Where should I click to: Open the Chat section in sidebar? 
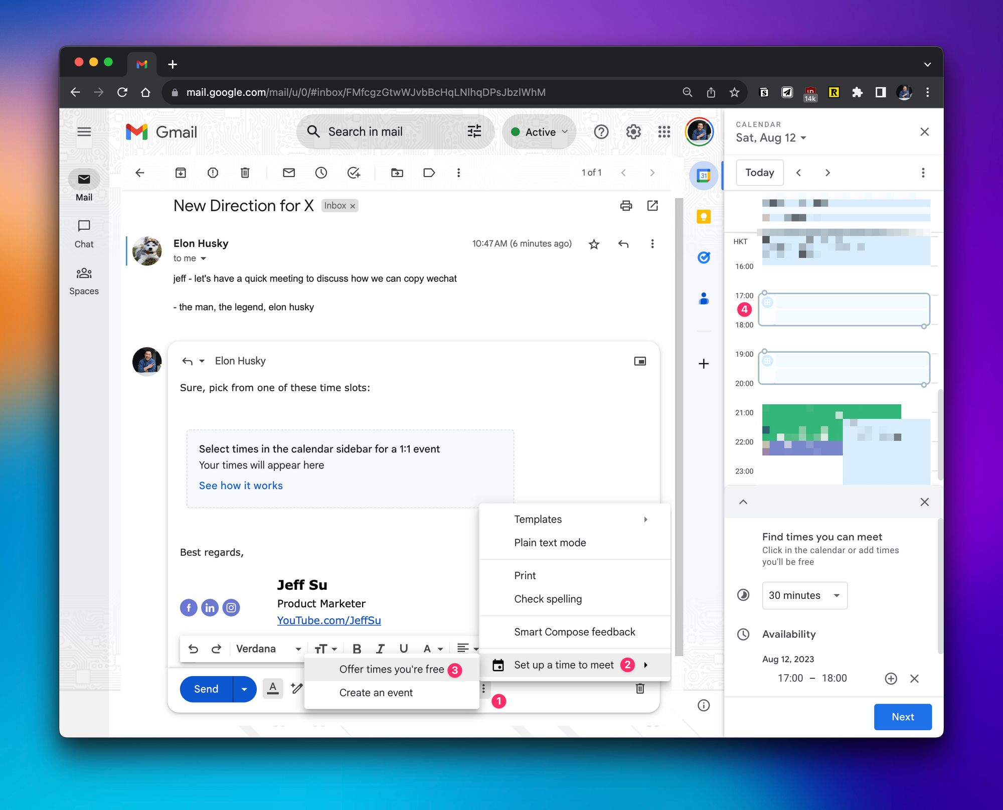pyautogui.click(x=84, y=234)
